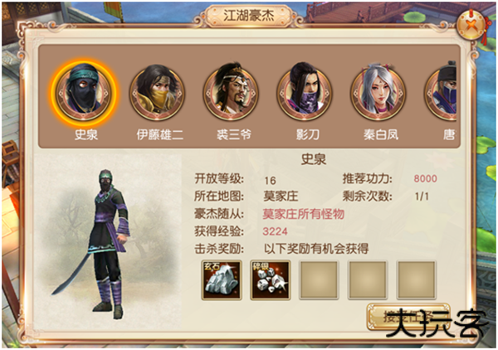
Task: Select the partially visible 唐 hero portrait
Action: coord(441,93)
